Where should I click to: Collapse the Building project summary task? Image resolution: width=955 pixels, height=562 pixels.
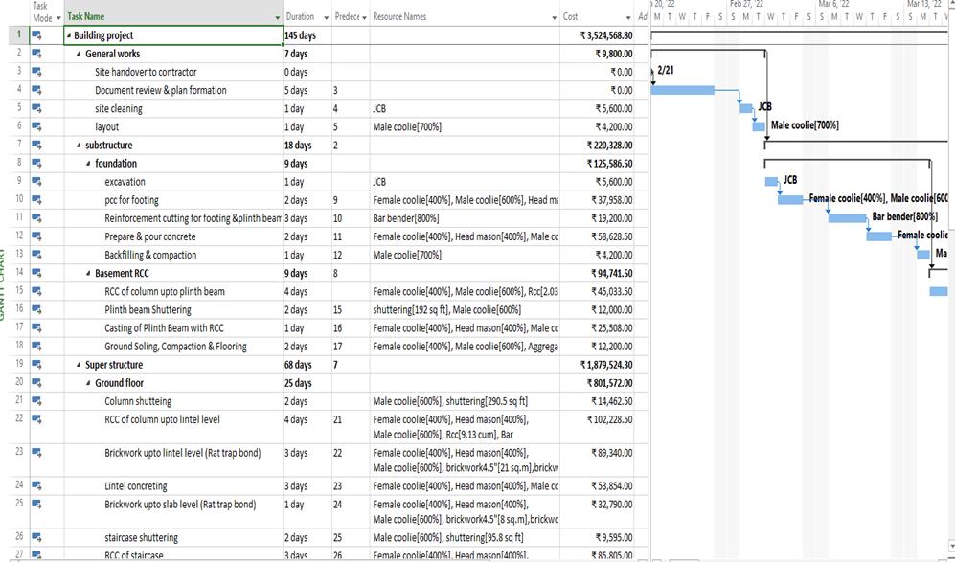coord(69,35)
